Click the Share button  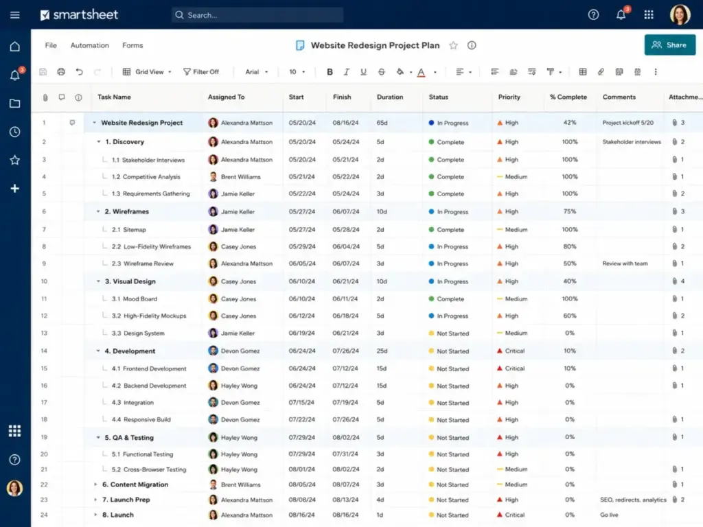(670, 45)
